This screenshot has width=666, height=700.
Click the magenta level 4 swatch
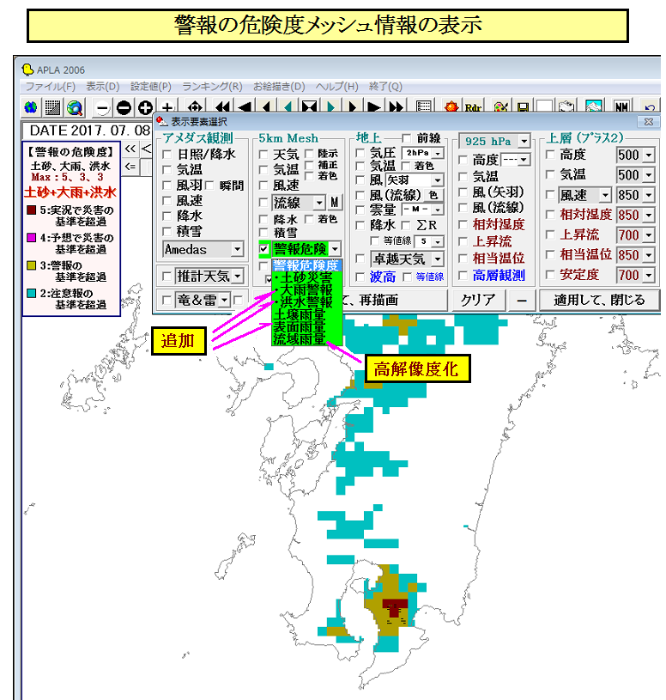point(31,238)
